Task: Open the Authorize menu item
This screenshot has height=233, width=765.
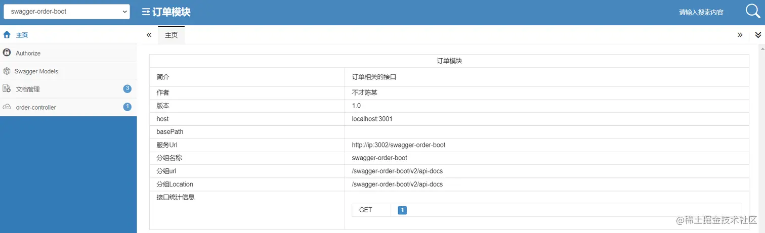Action: [68, 53]
